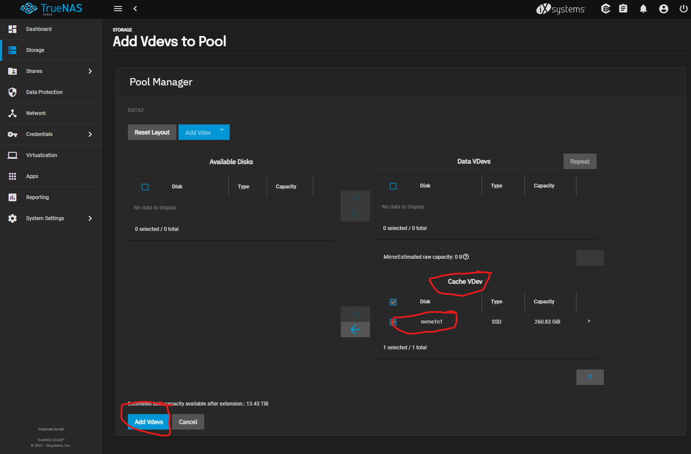Toggle select-all checkbox in Data VDevs
This screenshot has height=454, width=691.
[393, 186]
